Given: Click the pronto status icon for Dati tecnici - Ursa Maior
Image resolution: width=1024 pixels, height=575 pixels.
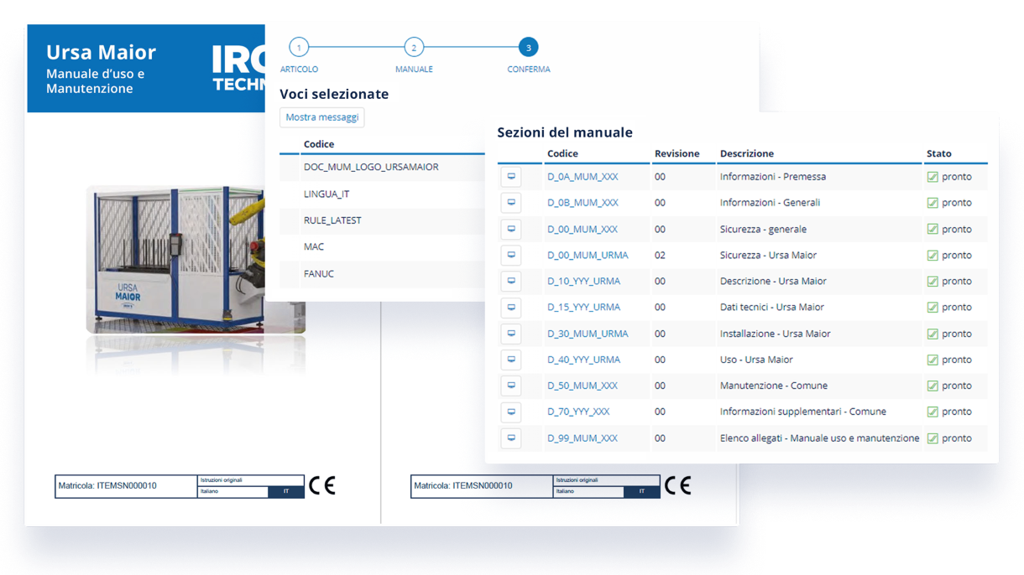Looking at the screenshot, I should point(933,307).
